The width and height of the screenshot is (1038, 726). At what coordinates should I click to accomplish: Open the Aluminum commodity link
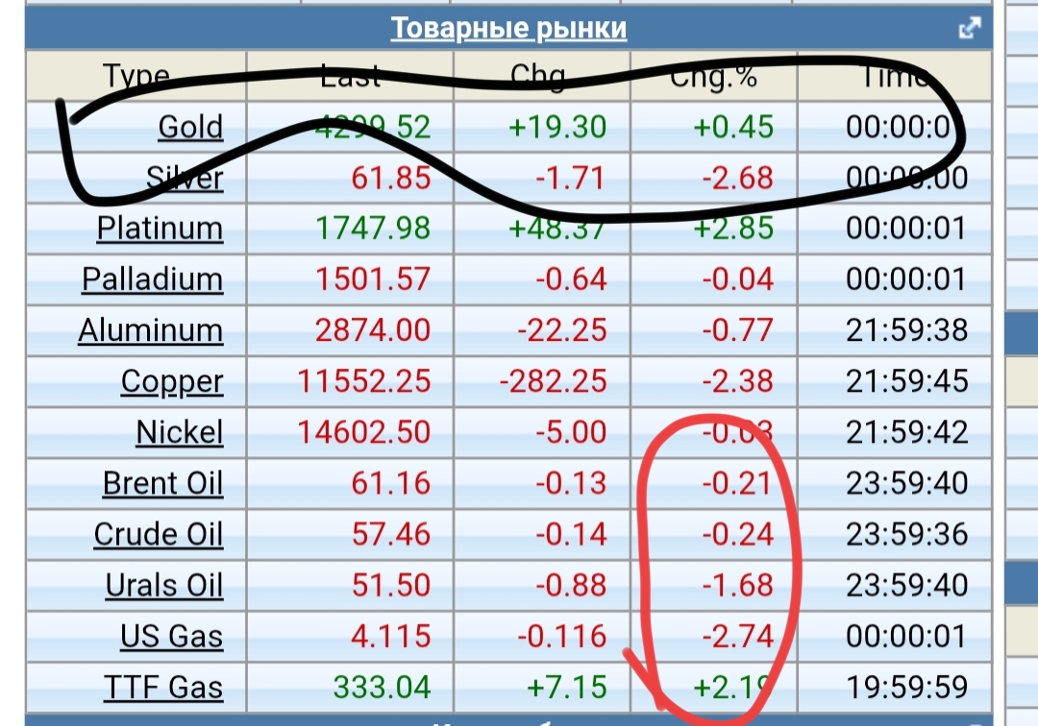pyautogui.click(x=150, y=330)
